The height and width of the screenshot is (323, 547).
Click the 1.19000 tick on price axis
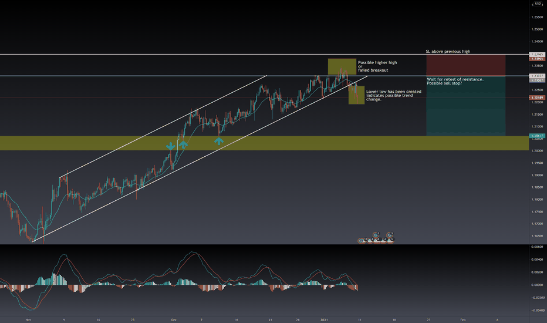coord(537,175)
